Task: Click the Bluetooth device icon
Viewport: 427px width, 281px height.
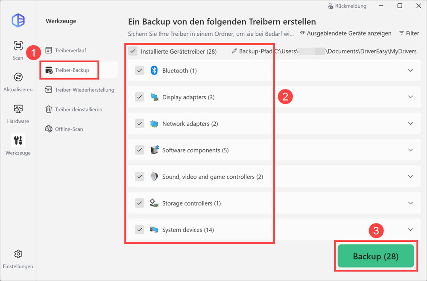Action: [x=154, y=70]
